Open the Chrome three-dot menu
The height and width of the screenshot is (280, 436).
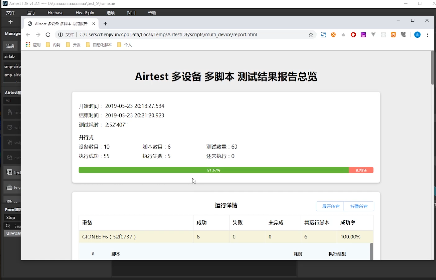pos(427,34)
